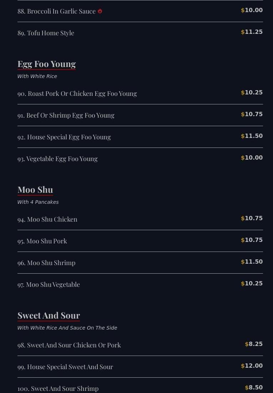The width and height of the screenshot is (273, 393).
Task: Click the $11.50 price for Moo Shu Shrimp
Action: (x=252, y=262)
